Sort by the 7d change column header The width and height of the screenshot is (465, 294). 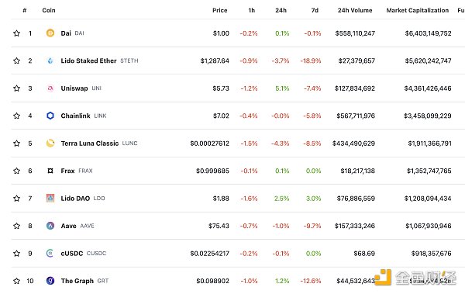[315, 10]
